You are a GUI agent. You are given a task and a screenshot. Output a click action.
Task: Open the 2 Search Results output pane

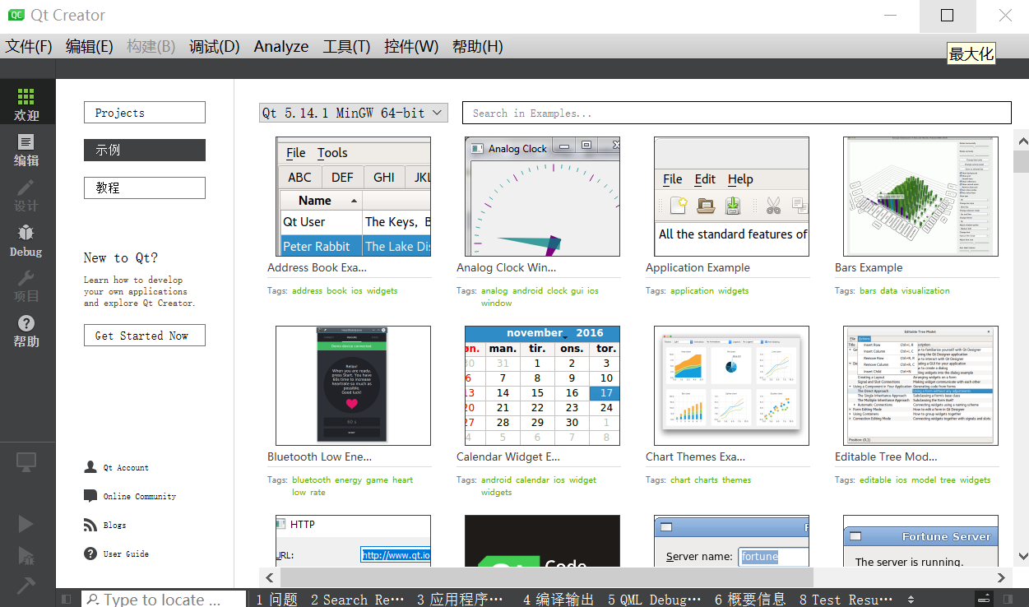[x=357, y=600]
